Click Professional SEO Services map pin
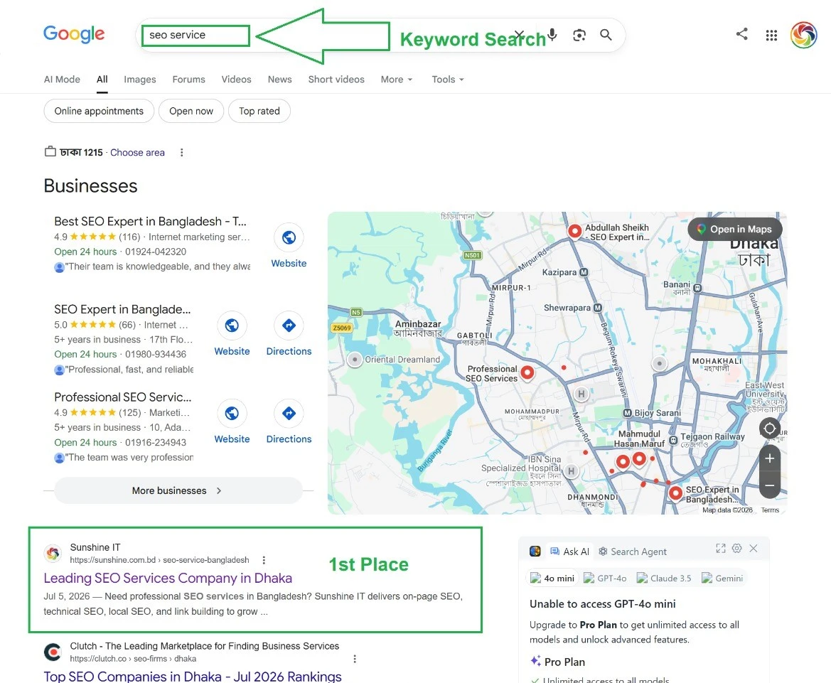Screen dimensions: 831x683 (x=527, y=372)
